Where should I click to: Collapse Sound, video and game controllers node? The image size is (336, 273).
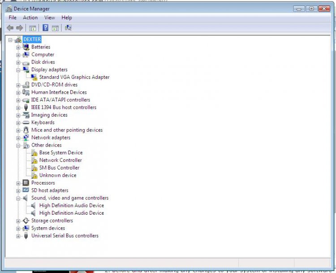[x=18, y=199]
